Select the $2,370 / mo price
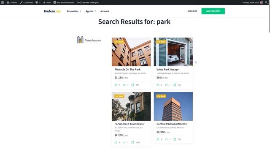The width and height of the screenshot is (270, 152). (x=163, y=132)
